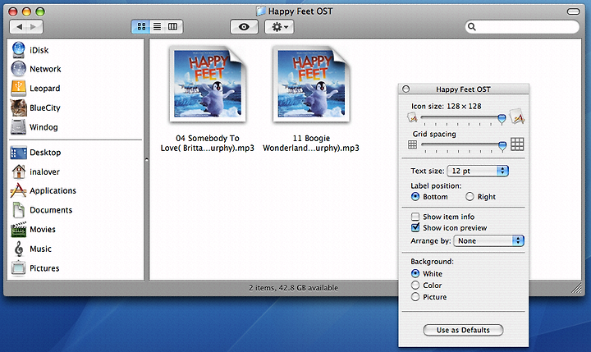Select 11 Boogie Wonderland mp3 thumbnail
The image size is (591, 352).
point(311,85)
